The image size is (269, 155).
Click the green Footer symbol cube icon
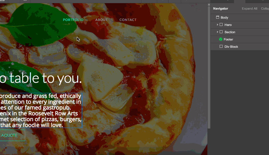221,39
